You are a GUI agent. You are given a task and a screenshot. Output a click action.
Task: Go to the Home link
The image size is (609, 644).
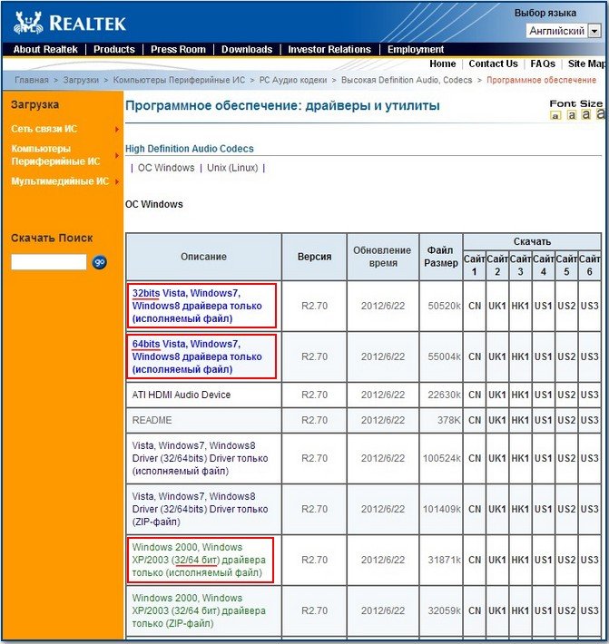click(443, 63)
